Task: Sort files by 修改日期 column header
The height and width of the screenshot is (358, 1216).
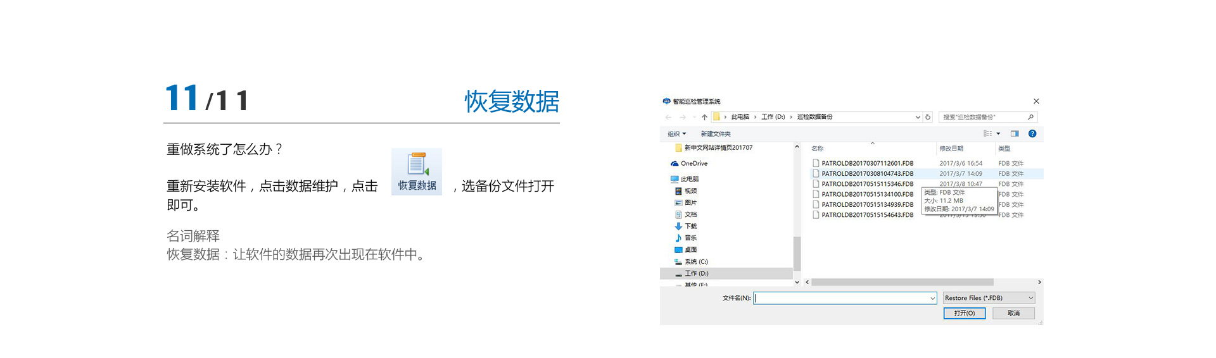Action: [951, 149]
